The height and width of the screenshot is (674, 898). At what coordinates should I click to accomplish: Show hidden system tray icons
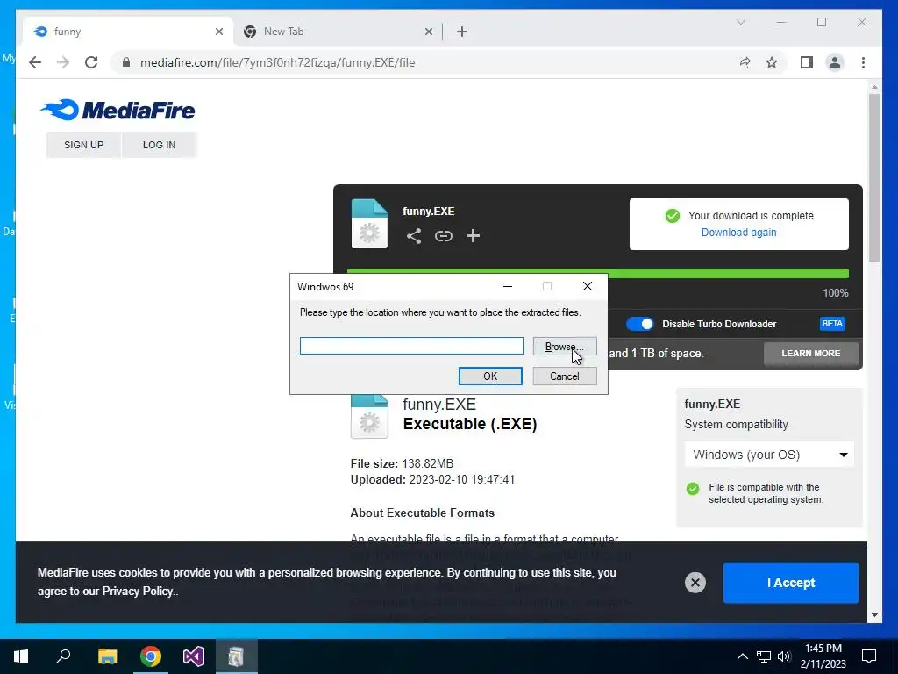coord(742,656)
